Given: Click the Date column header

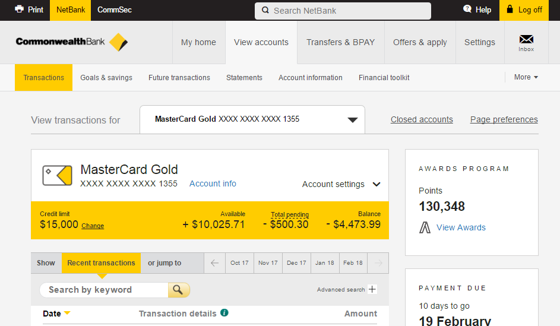Looking at the screenshot, I should [52, 314].
